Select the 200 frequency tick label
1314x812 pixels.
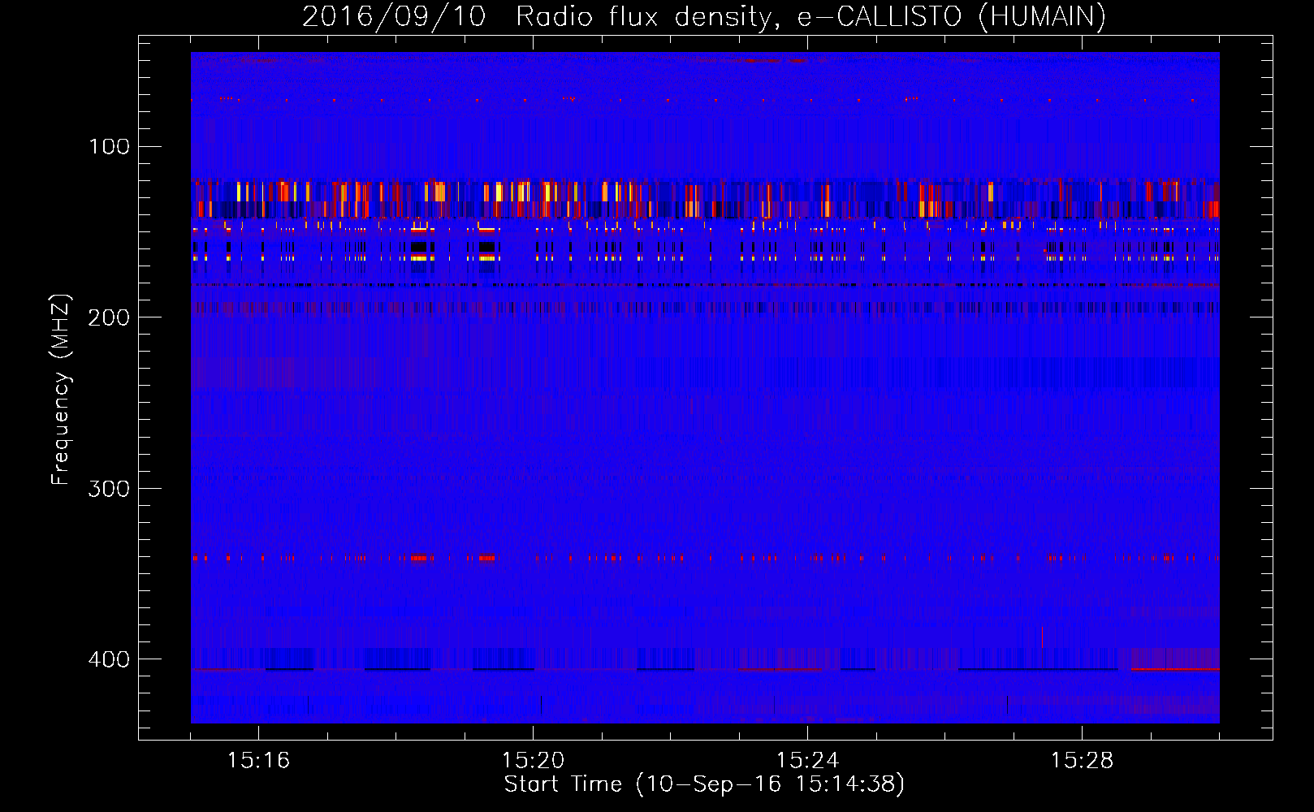coord(110,317)
